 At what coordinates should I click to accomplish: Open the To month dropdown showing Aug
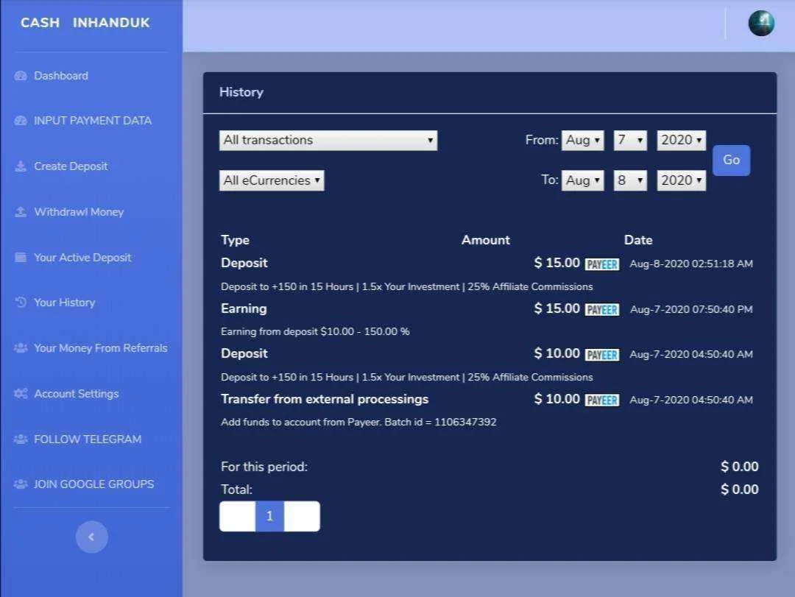[x=582, y=180]
